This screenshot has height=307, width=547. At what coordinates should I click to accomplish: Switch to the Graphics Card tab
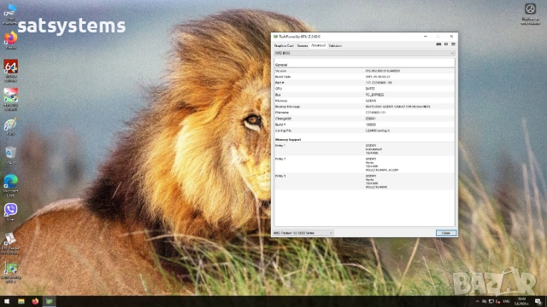pos(284,45)
